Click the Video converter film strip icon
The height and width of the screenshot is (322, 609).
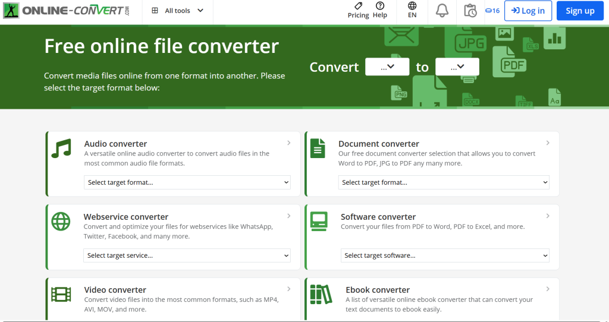click(61, 294)
